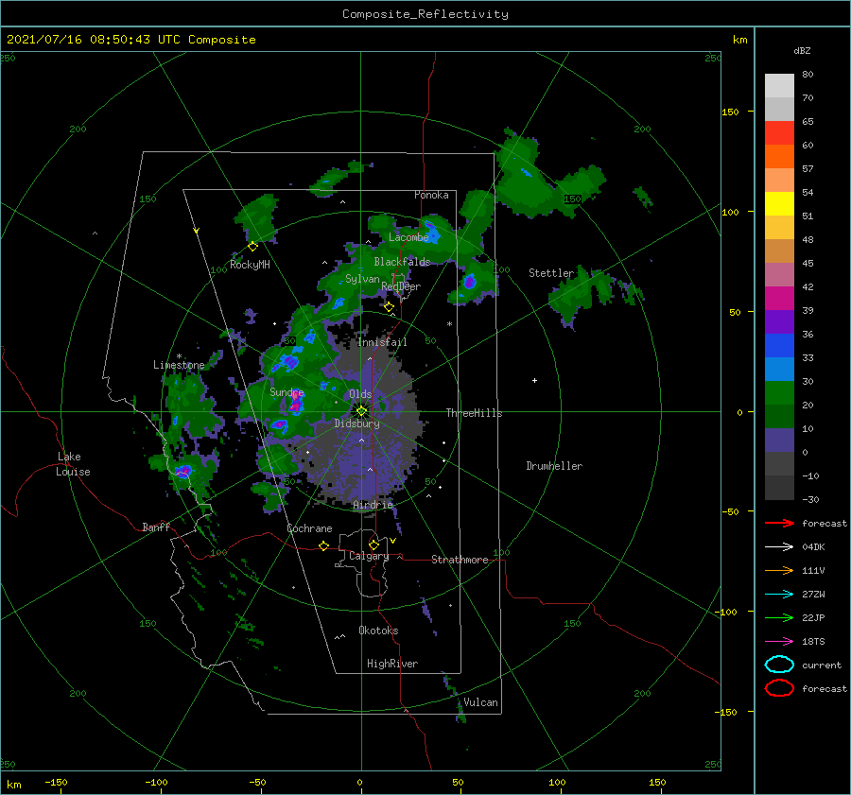
Task: Click the 10 dBZ slate-purple swatch
Action: tap(779, 441)
